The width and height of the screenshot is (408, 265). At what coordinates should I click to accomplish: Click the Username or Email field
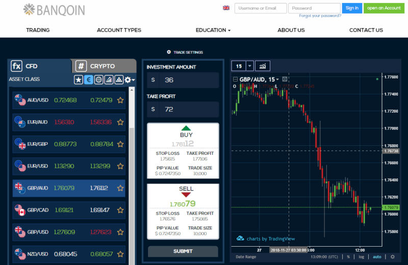261,8
